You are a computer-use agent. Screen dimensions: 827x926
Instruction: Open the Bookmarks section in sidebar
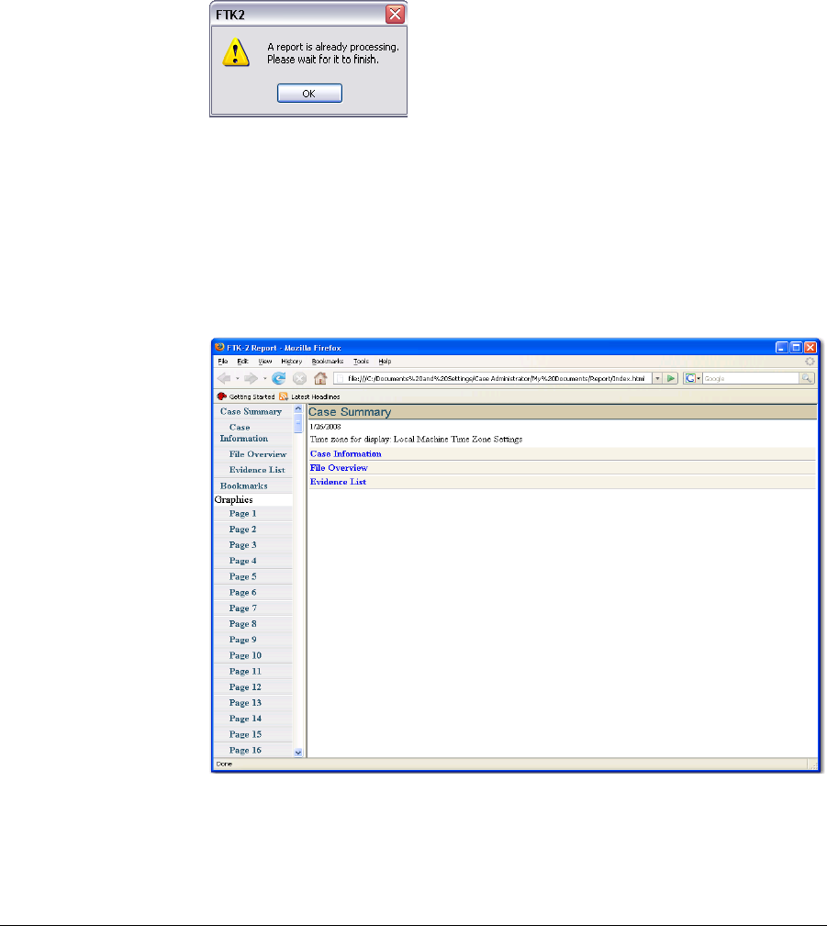[244, 486]
